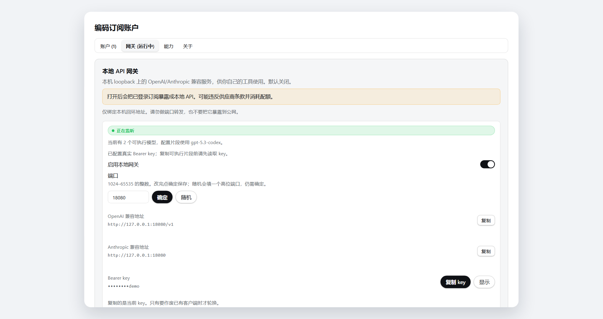This screenshot has width=603, height=319.
Task: Click the port input field showing 18080
Action: pyautogui.click(x=128, y=197)
